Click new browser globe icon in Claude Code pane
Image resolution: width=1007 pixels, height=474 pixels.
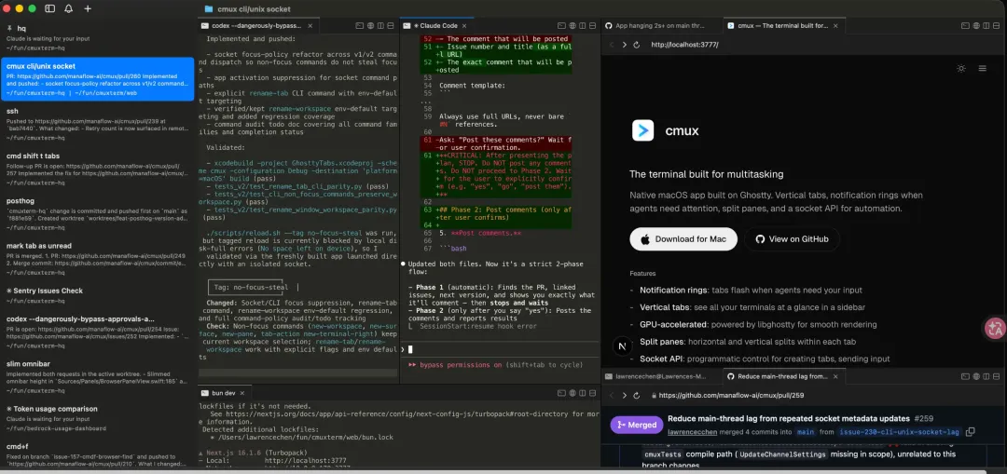[x=572, y=26]
